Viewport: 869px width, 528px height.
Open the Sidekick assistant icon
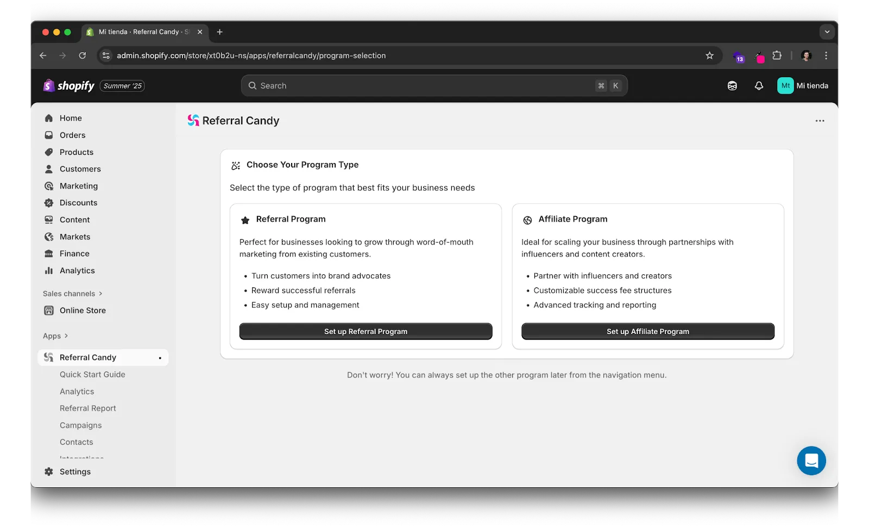732,85
